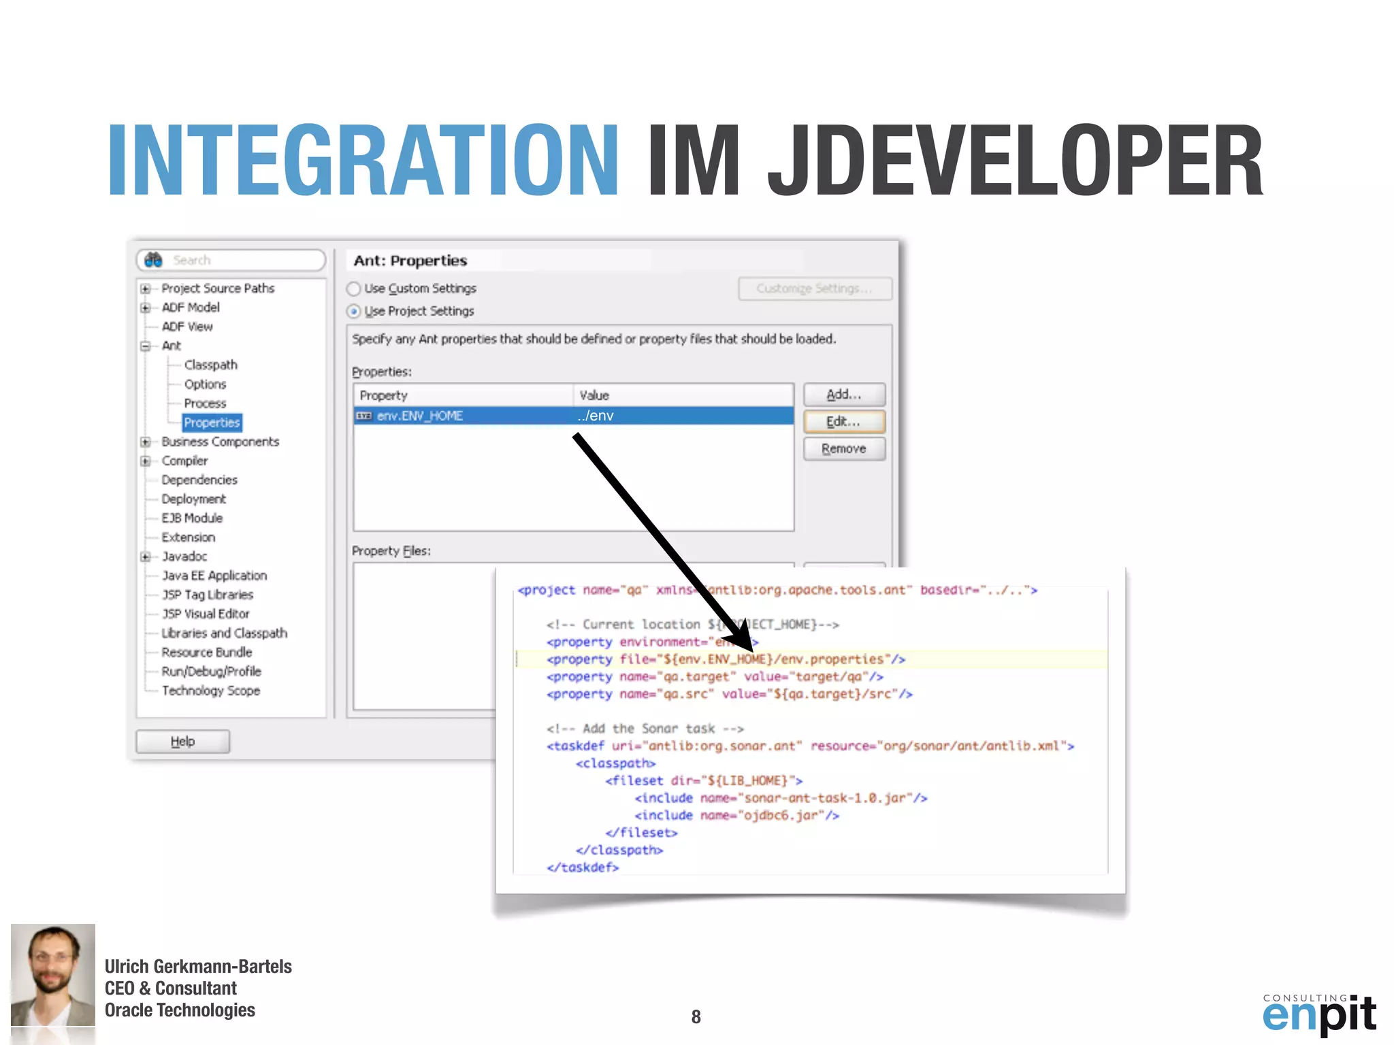Click the ../env value cell
1394x1045 pixels.
(683, 416)
